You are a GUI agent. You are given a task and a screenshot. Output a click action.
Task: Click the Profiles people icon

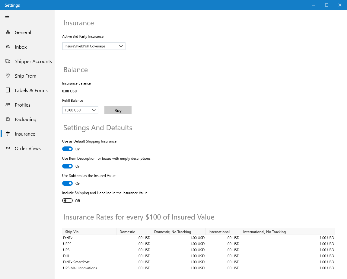(8, 105)
